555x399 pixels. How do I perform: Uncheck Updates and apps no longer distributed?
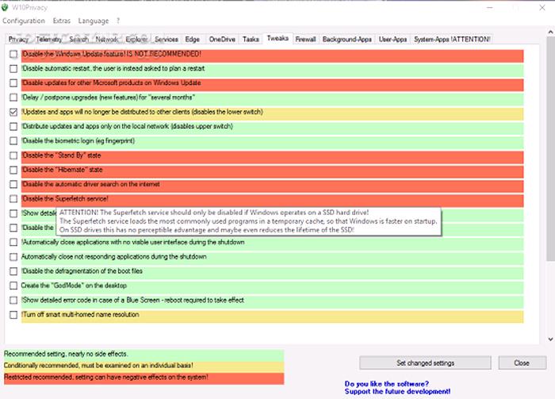13,112
